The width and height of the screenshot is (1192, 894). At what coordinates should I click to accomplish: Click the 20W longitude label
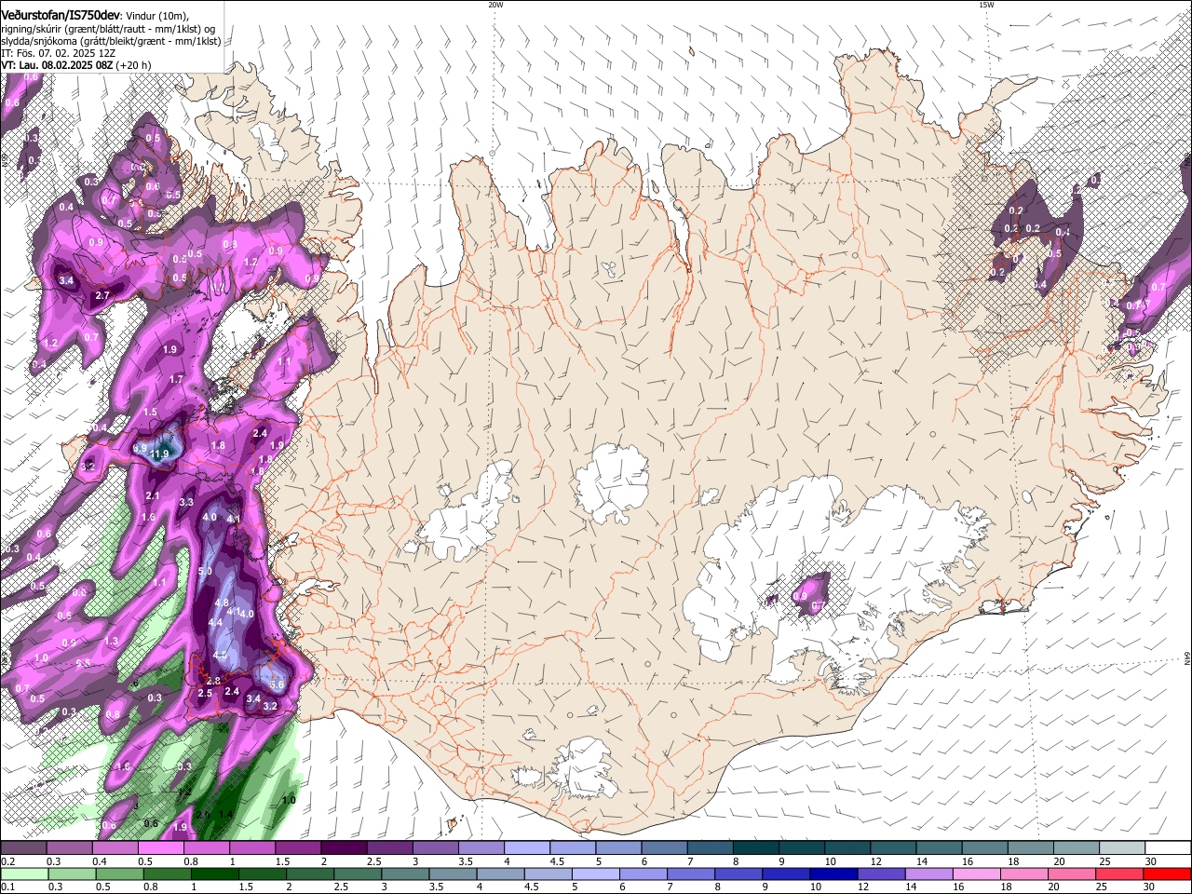495,5
